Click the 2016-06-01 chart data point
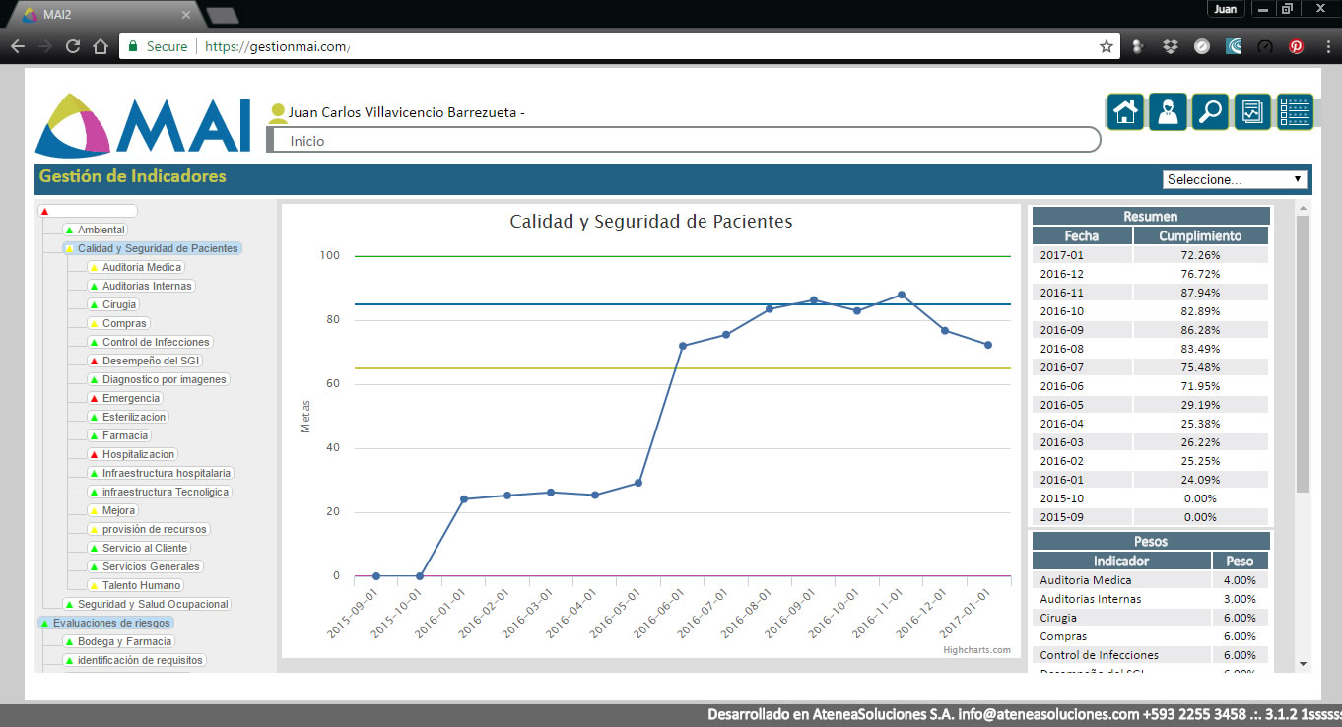This screenshot has width=1342, height=727. [682, 346]
